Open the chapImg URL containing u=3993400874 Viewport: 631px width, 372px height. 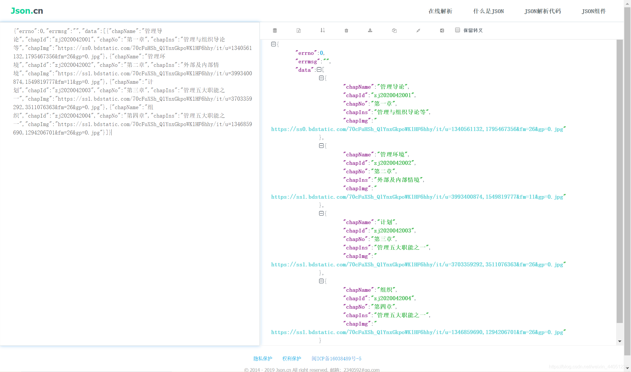(417, 197)
